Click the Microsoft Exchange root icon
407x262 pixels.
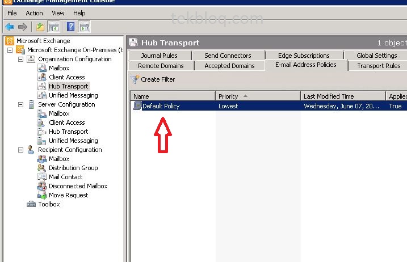(x=10, y=41)
